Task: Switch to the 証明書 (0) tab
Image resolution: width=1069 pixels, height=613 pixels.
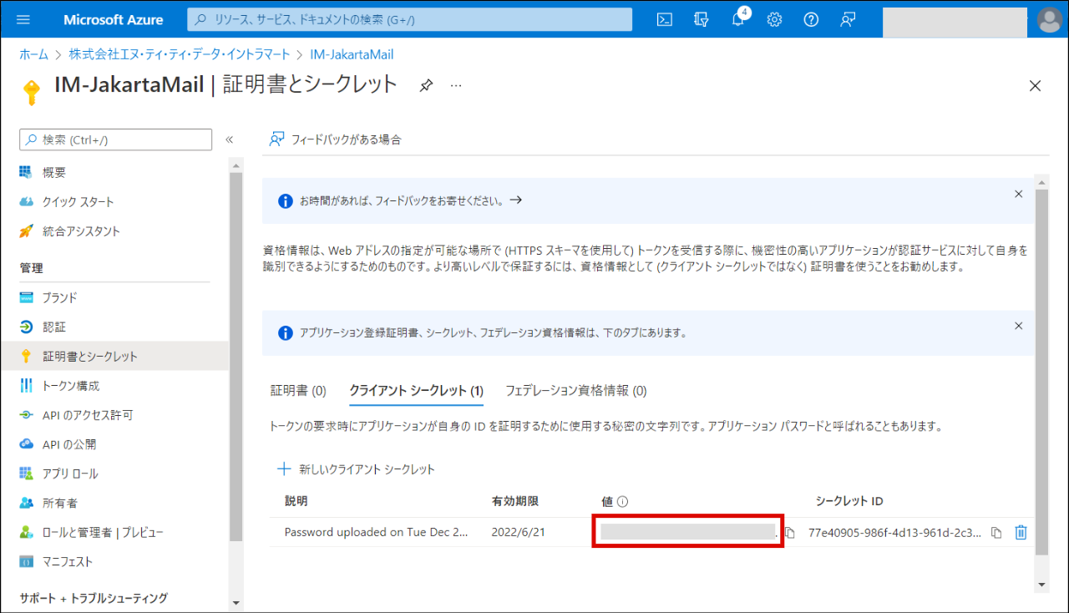Action: (x=298, y=390)
